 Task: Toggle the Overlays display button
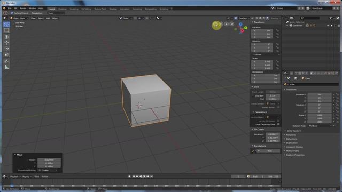pyautogui.click(x=236, y=18)
